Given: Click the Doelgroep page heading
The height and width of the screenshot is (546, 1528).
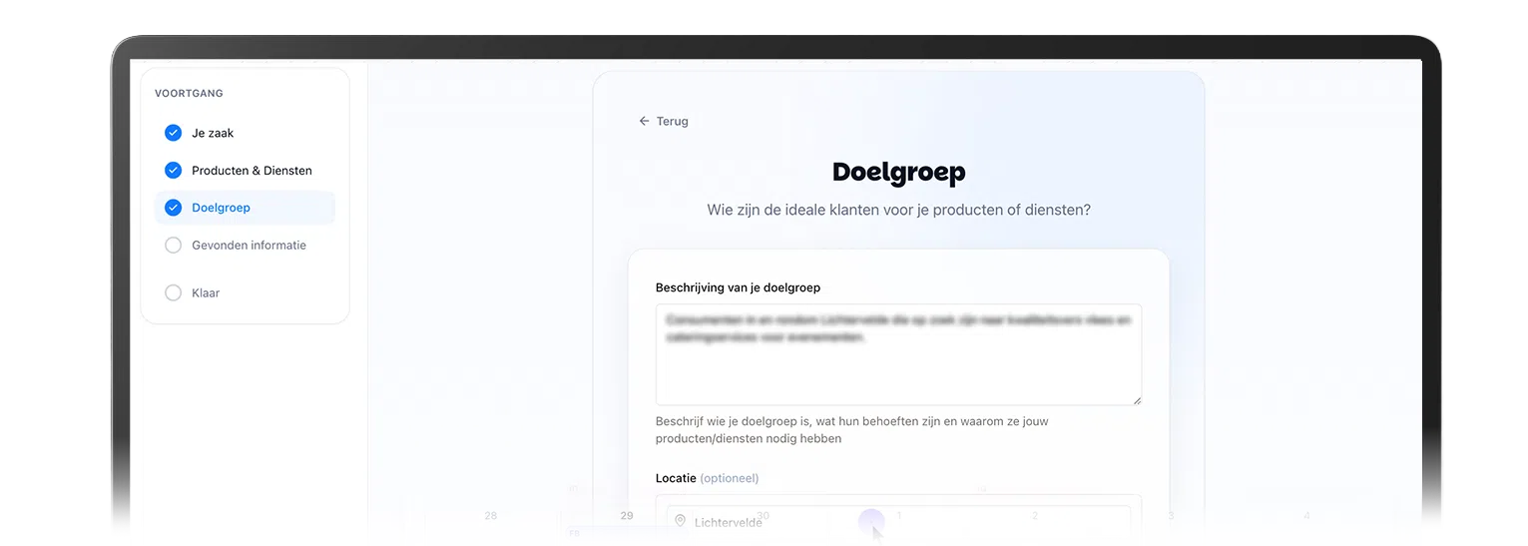Looking at the screenshot, I should tap(898, 173).
